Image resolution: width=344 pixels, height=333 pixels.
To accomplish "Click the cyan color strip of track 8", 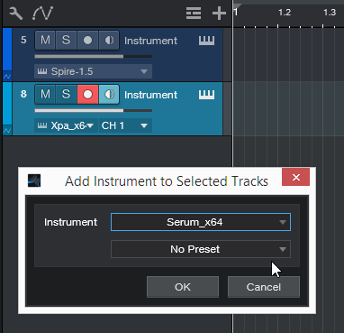I will click(7, 104).
